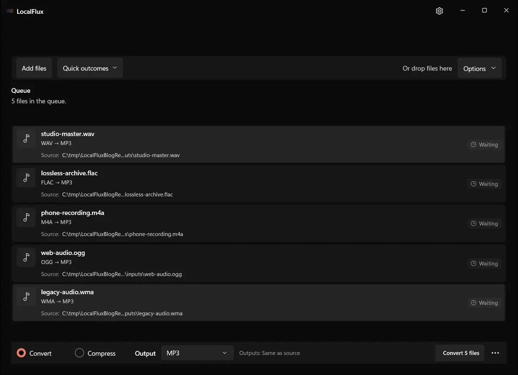Screen dimensions: 518x375
Task: Select the Compress radio button
Action: pyautogui.click(x=79, y=353)
